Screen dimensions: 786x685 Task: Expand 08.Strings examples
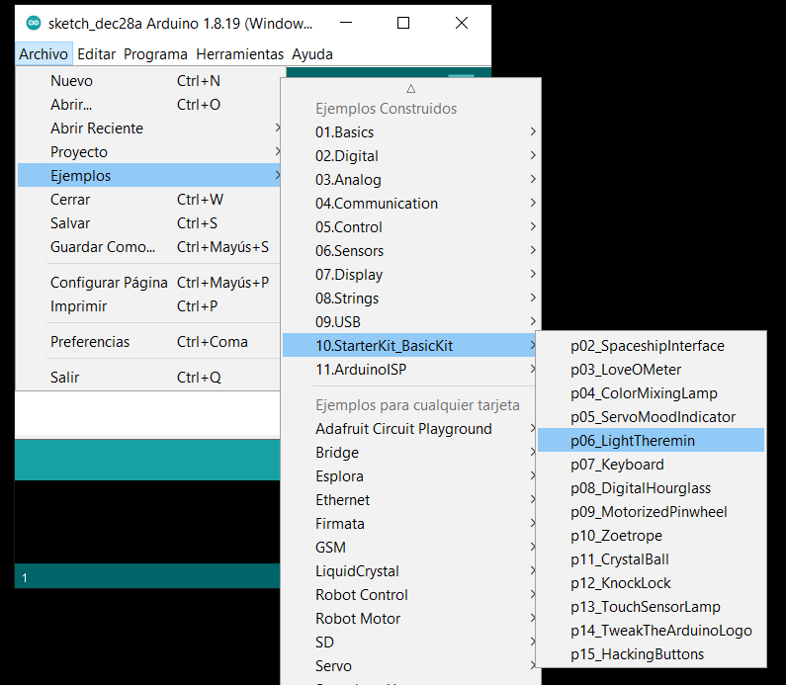point(411,299)
